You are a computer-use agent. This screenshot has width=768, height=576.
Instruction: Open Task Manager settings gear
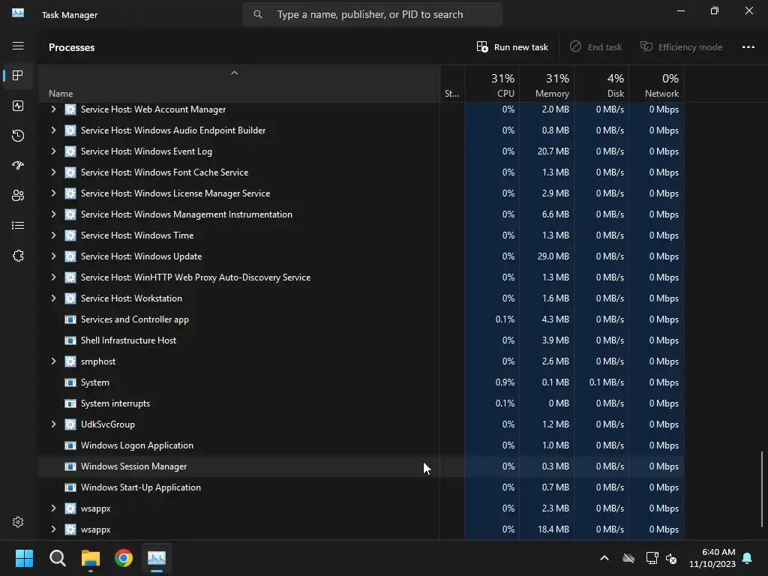[18, 522]
